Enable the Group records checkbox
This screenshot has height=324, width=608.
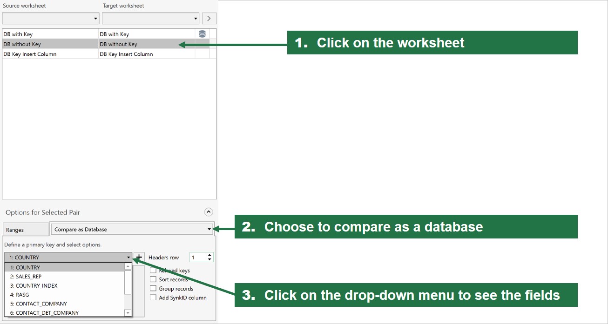pos(153,289)
